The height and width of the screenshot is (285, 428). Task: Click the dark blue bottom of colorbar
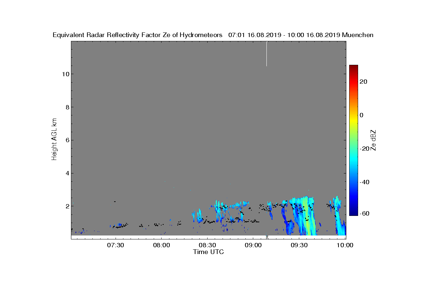tap(353, 213)
